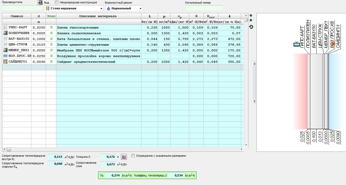Open the Стена наружная type dropdown

pyautogui.click(x=101, y=9)
